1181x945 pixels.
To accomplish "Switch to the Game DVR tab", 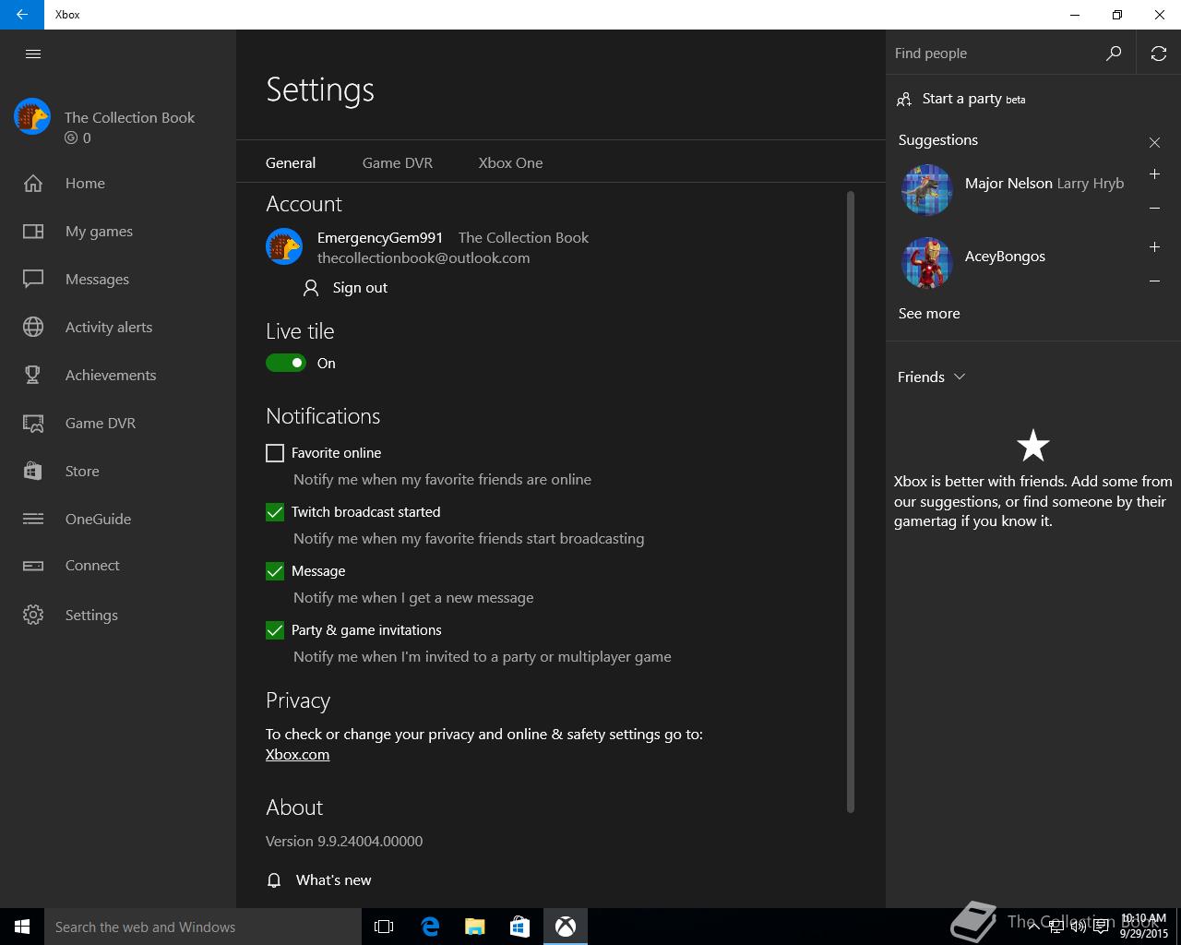I will pyautogui.click(x=398, y=163).
